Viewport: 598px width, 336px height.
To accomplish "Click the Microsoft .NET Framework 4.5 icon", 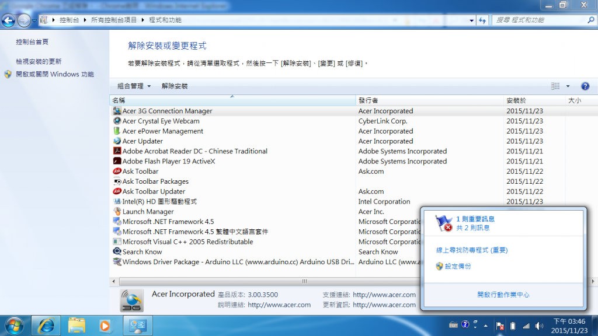I will (117, 222).
